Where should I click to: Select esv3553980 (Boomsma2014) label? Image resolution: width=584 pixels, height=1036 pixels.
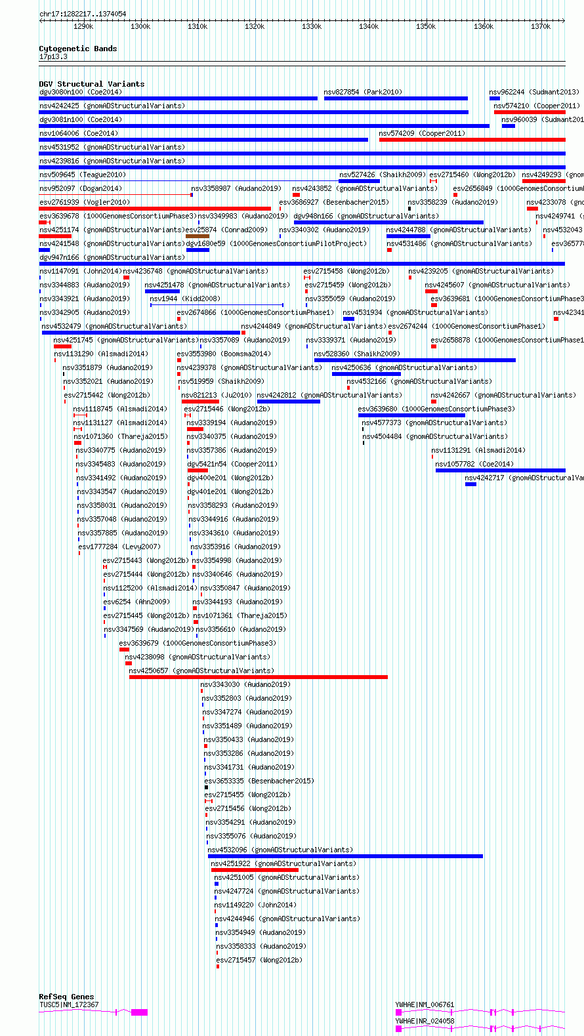(x=224, y=354)
